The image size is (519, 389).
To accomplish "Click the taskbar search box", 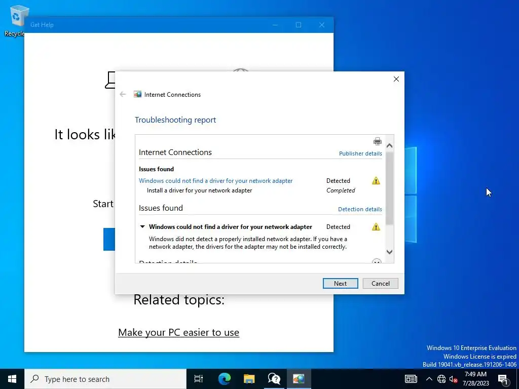I will (x=105, y=379).
